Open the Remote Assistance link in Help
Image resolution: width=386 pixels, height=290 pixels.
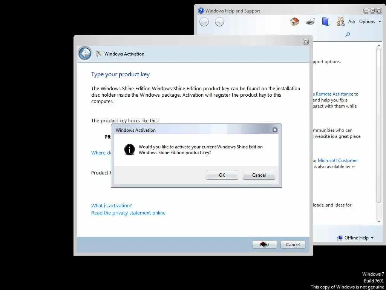click(x=333, y=94)
